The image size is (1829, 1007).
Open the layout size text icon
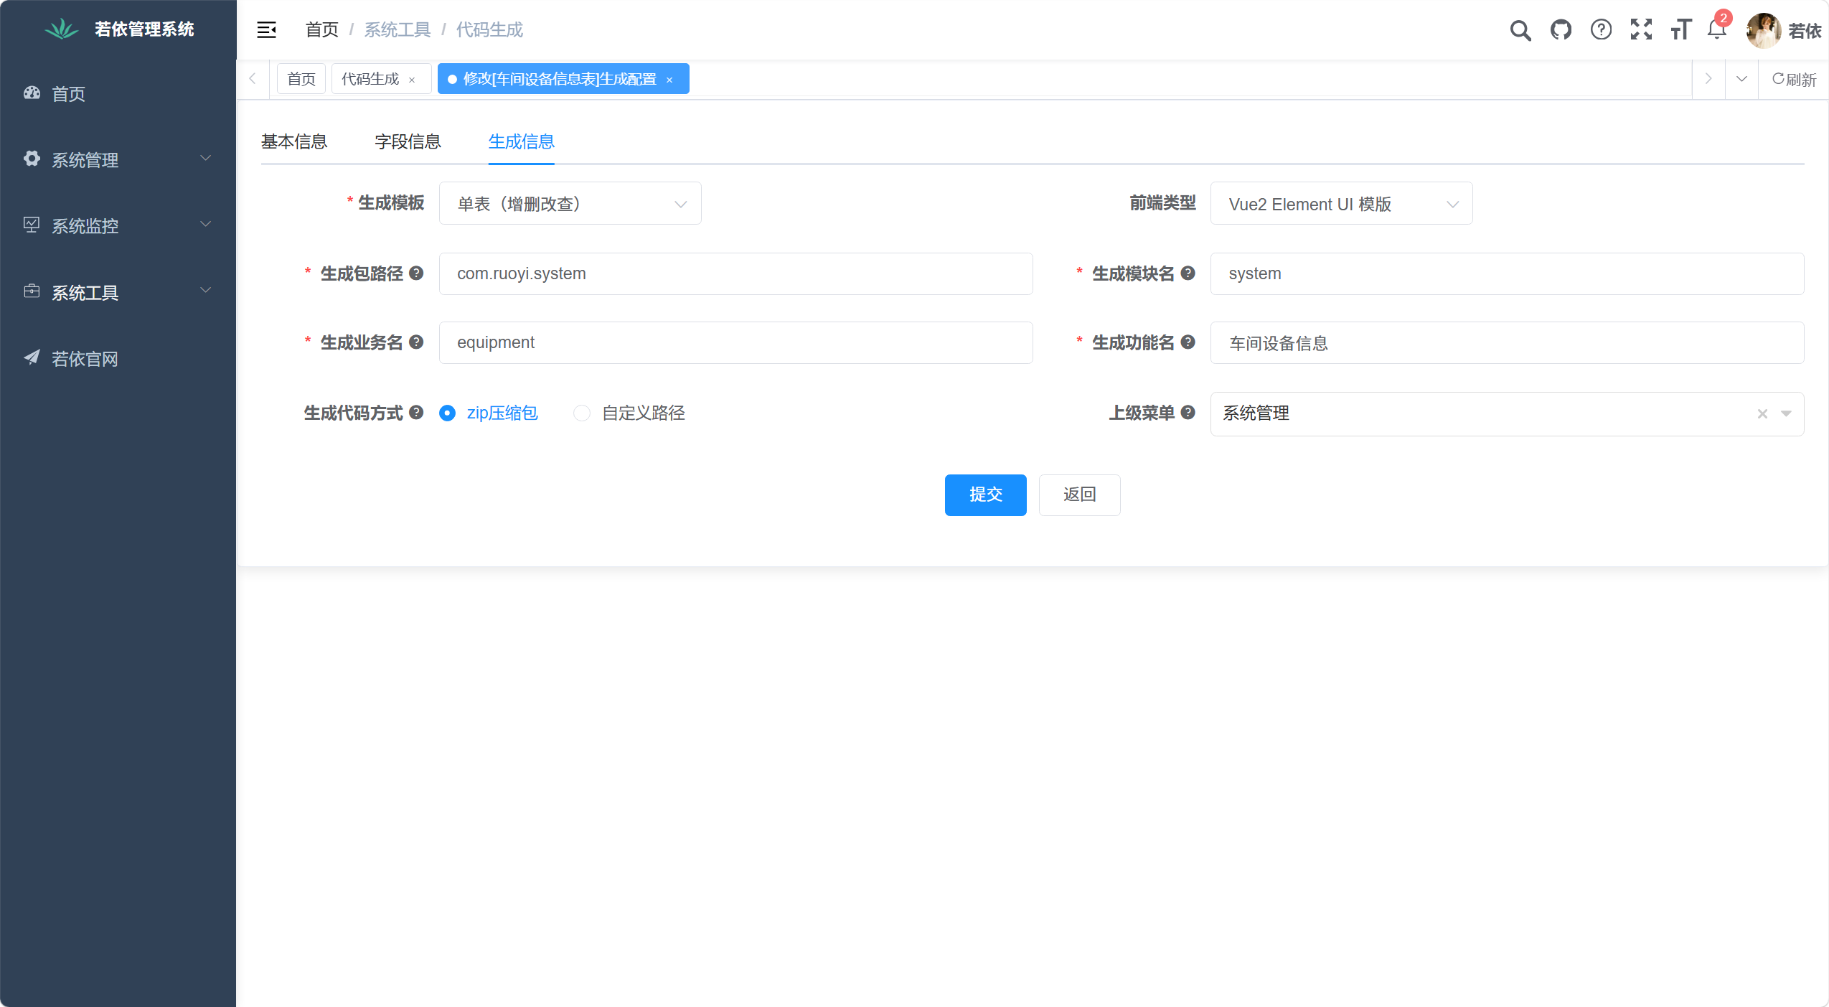click(x=1681, y=29)
